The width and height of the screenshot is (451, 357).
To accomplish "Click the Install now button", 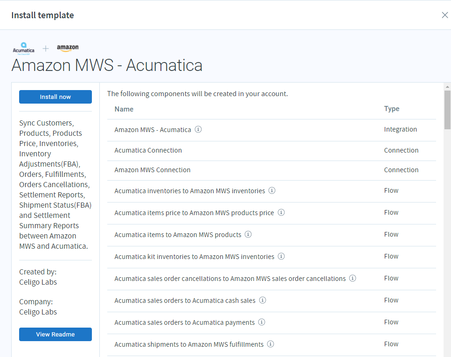I will tap(56, 97).
